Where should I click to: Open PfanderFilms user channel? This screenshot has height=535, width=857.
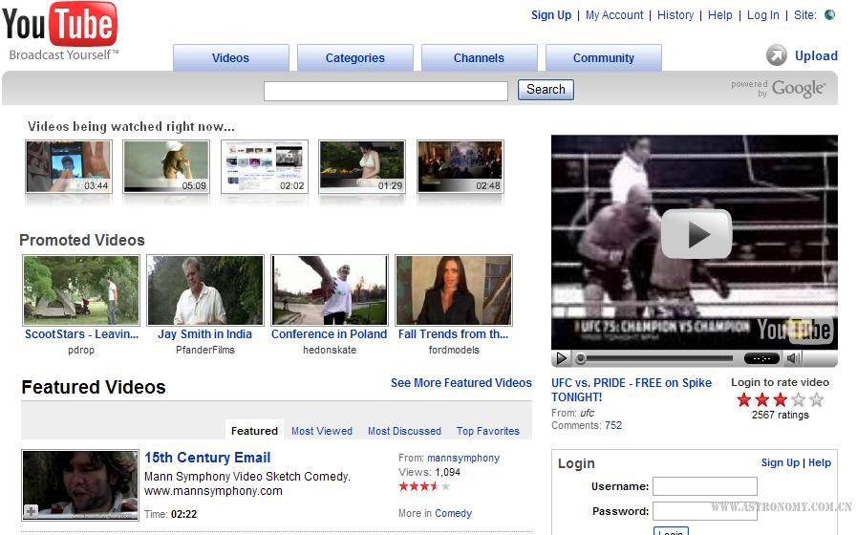click(205, 350)
